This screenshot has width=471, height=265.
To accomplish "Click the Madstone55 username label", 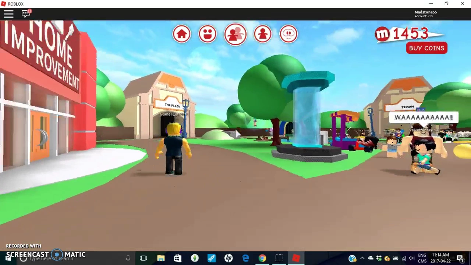I will tap(426, 12).
